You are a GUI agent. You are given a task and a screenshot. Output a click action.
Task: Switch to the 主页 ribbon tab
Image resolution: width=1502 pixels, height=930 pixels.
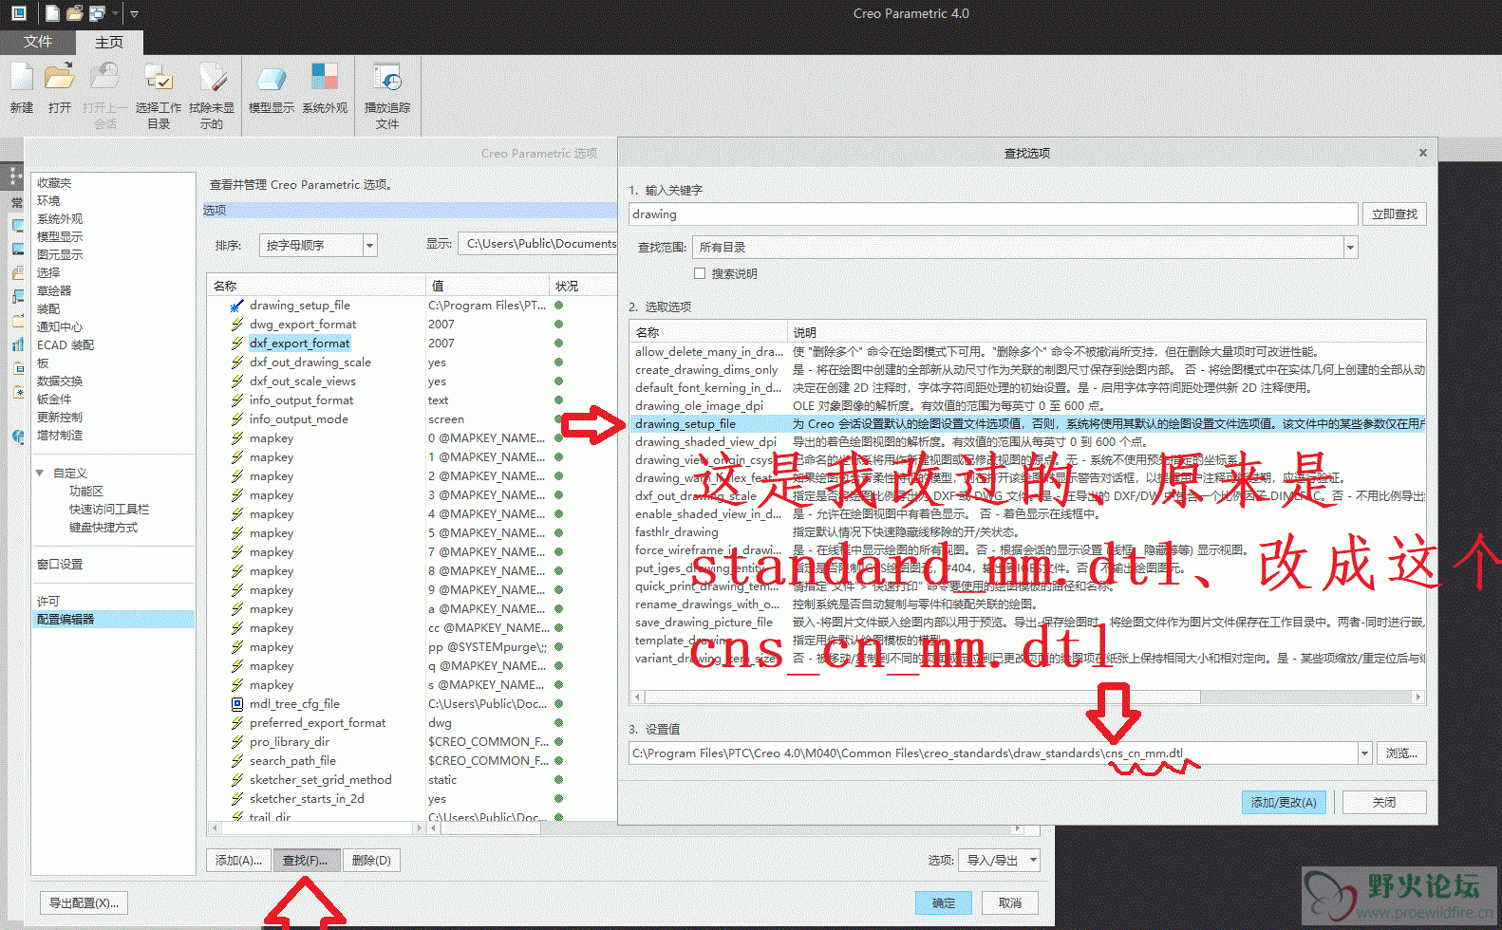coord(108,42)
